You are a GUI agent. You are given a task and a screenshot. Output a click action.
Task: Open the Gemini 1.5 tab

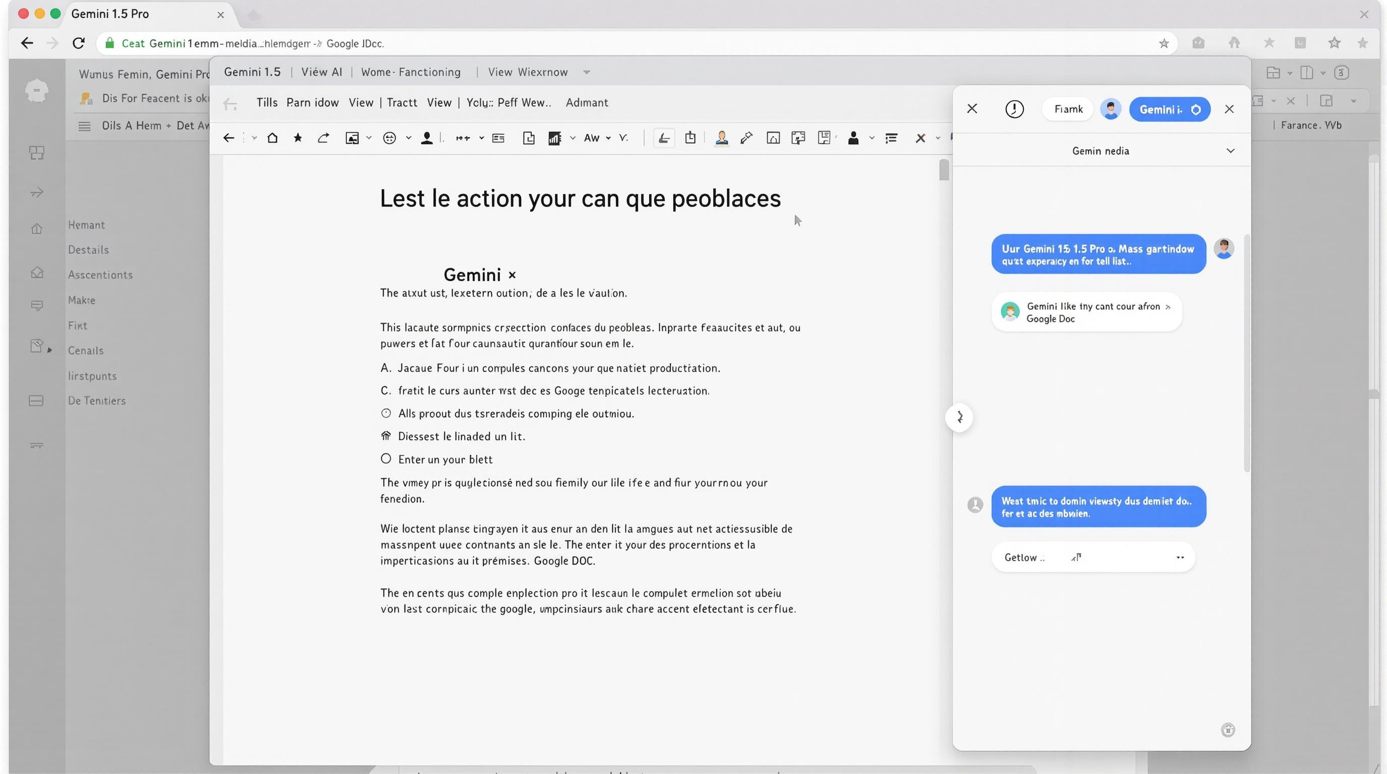(x=252, y=72)
